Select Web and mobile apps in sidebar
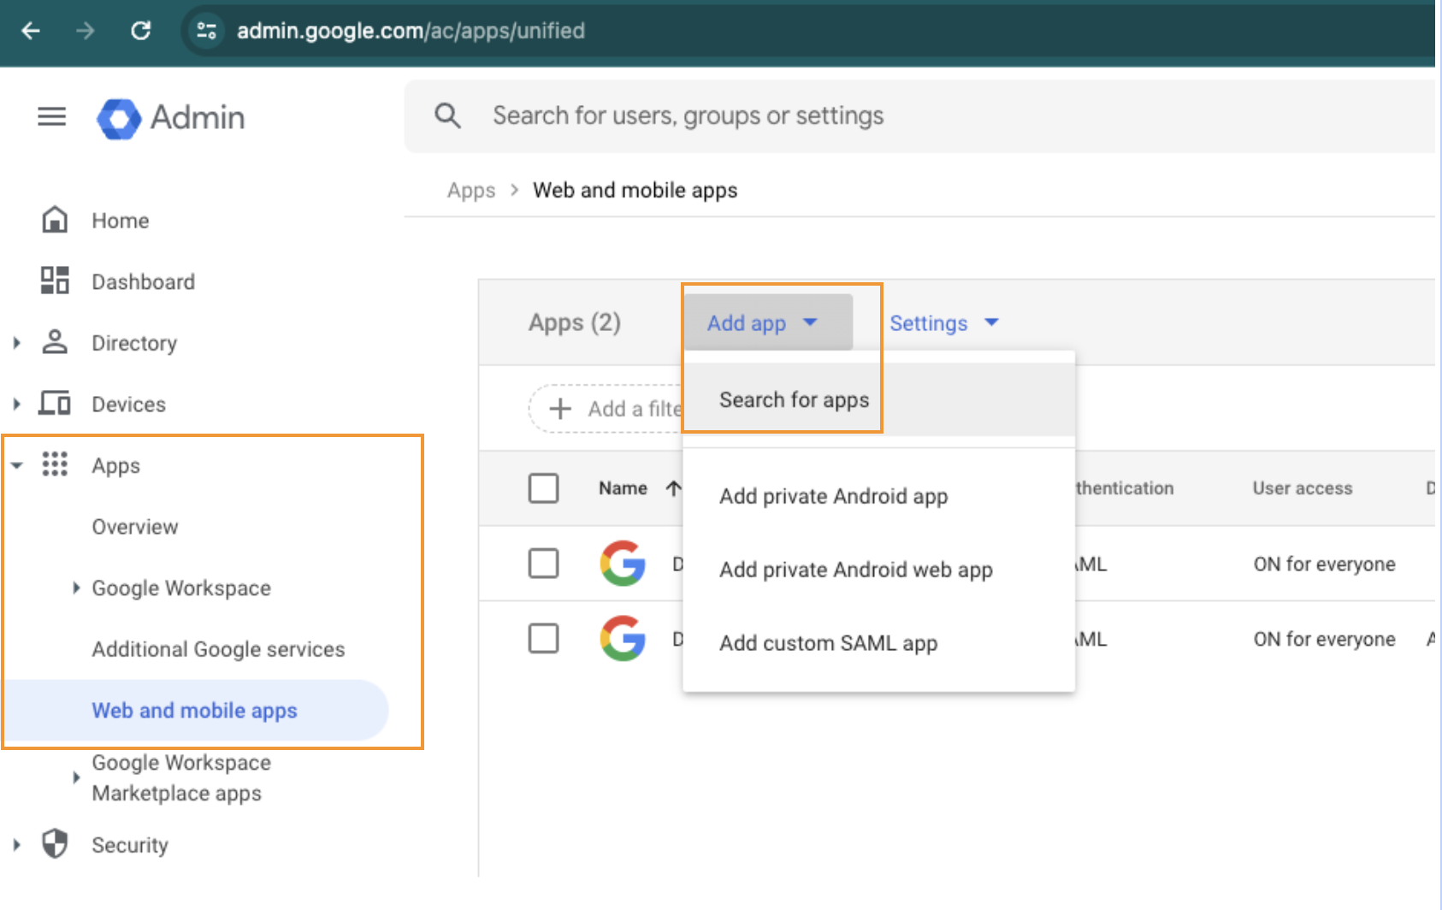 [195, 711]
